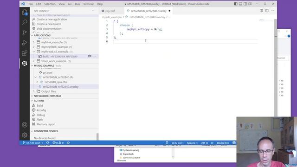This screenshot has height=167, width=297.
Task: Open NRF CONNECT panel ellipsis menu
Action: [94, 11]
